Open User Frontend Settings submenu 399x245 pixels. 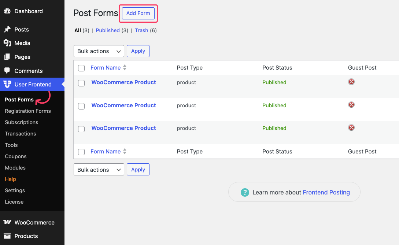click(15, 190)
